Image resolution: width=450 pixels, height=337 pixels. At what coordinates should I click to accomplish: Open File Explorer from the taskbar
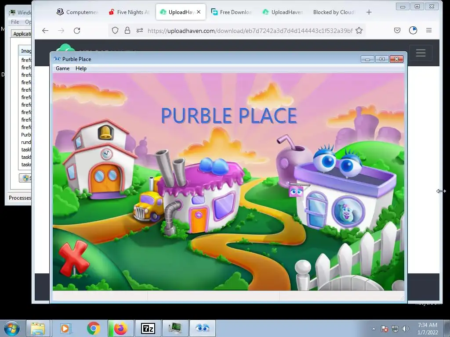coord(38,328)
